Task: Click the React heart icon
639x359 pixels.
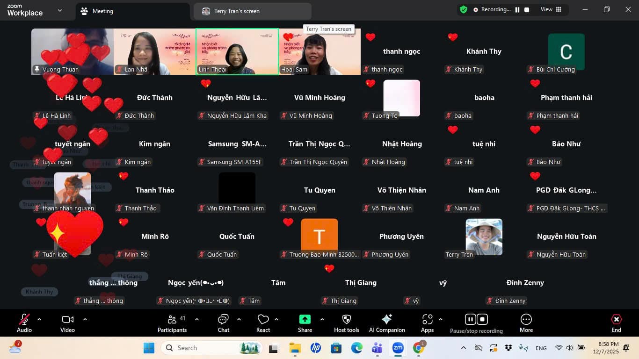Action: 263,323
